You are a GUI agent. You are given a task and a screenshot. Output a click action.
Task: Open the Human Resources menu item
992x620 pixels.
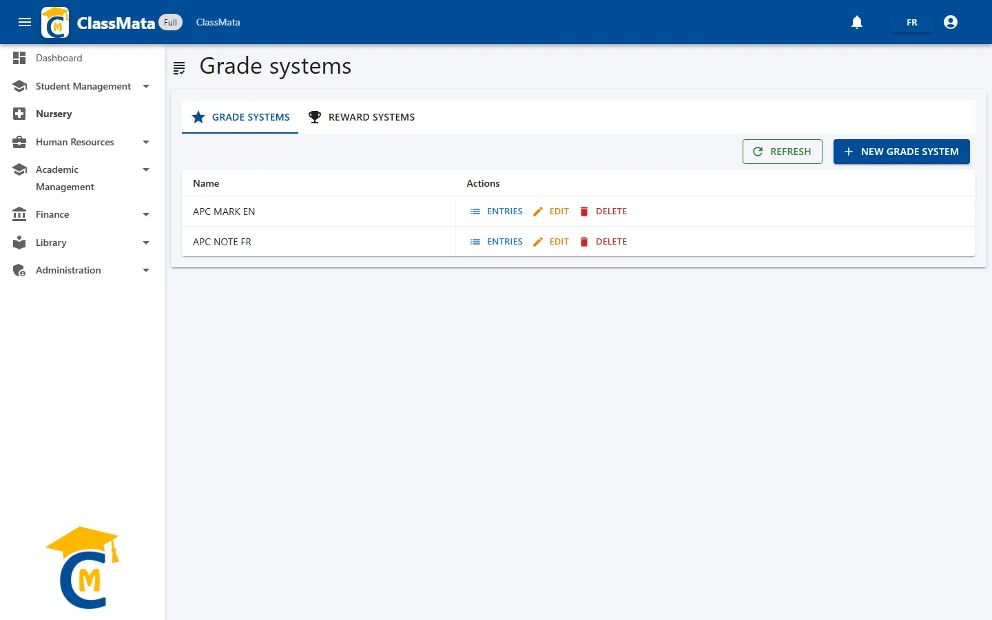pos(83,142)
